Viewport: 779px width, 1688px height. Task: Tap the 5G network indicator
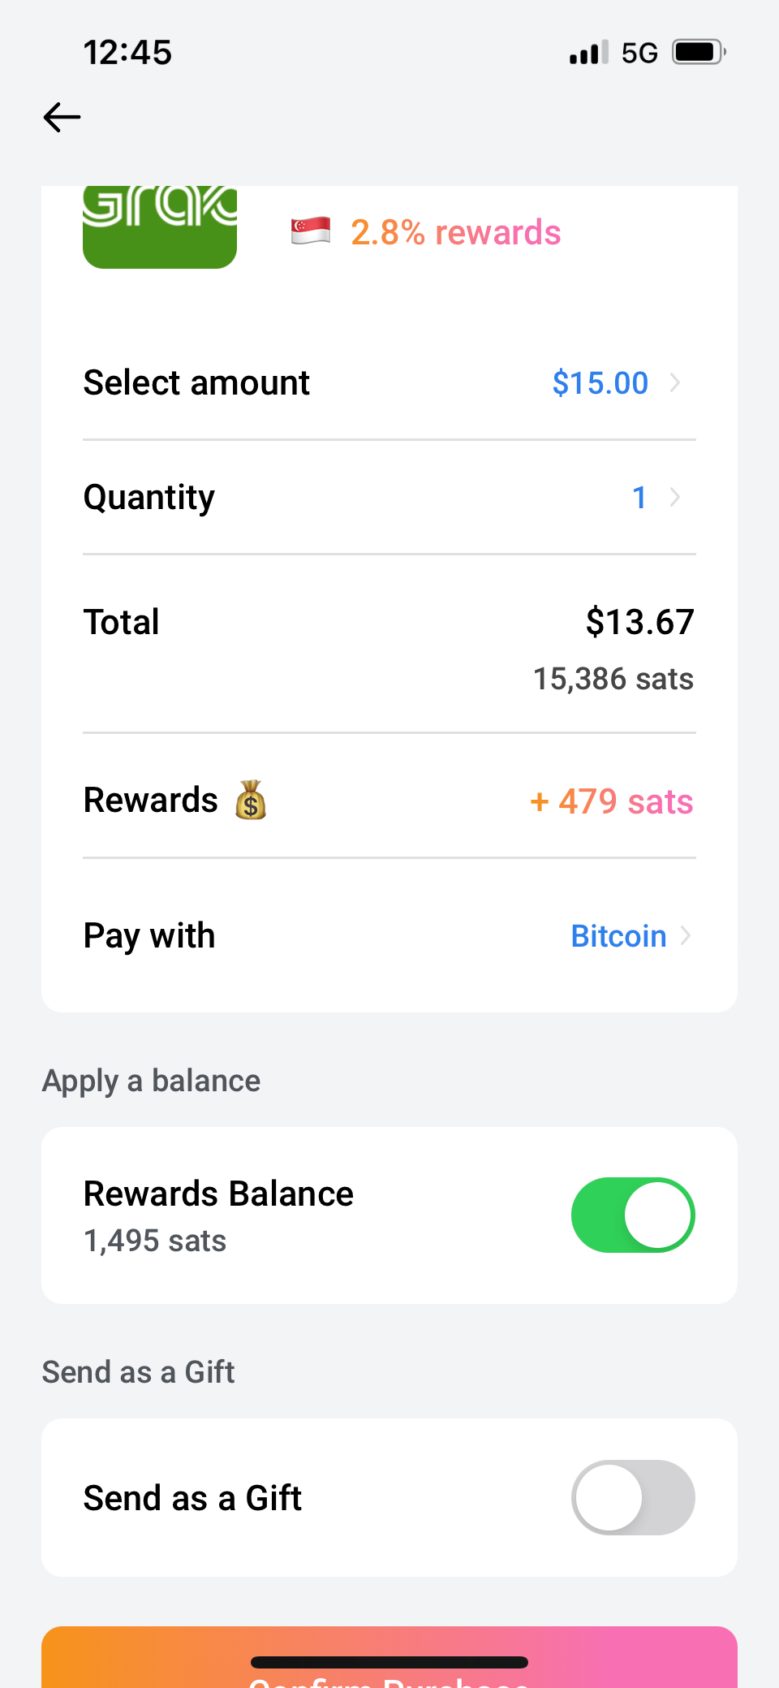click(x=639, y=53)
